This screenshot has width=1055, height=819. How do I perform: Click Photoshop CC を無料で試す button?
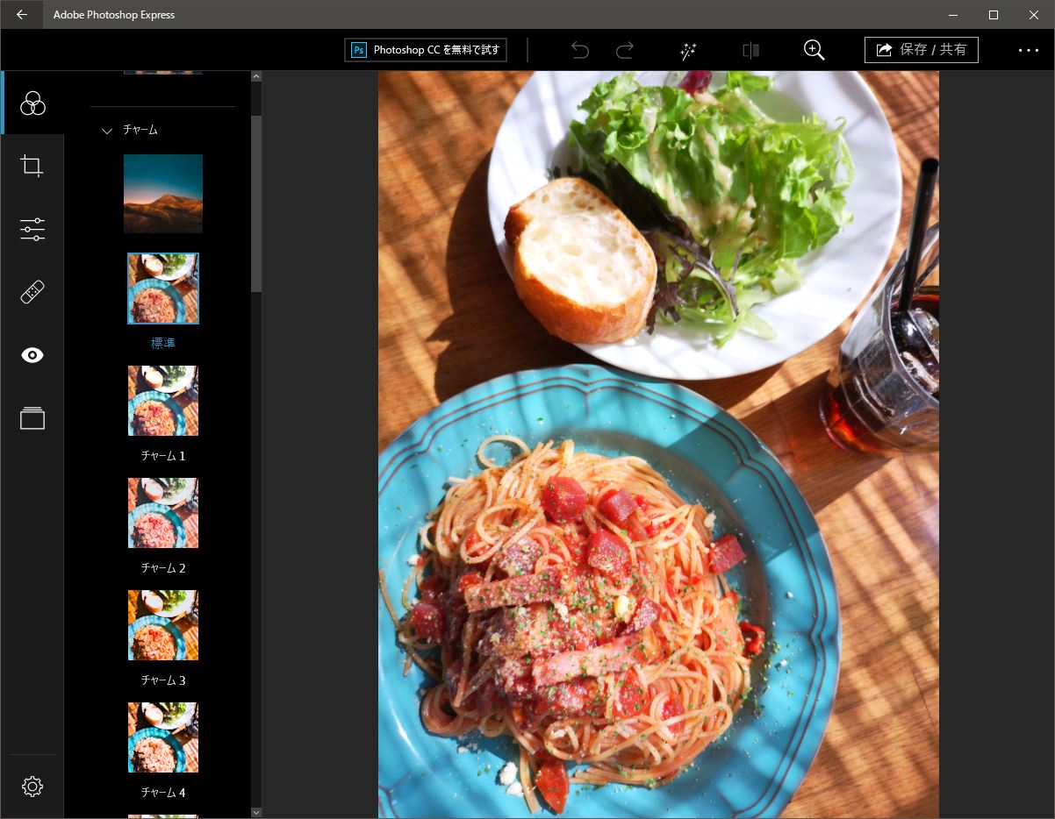[426, 50]
